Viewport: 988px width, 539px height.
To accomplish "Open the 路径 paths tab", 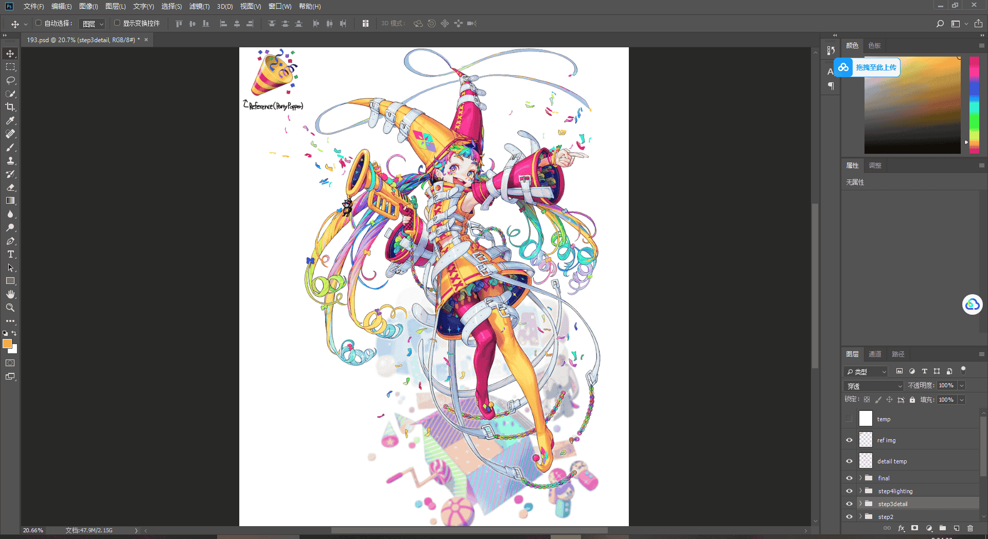I will pyautogui.click(x=898, y=354).
